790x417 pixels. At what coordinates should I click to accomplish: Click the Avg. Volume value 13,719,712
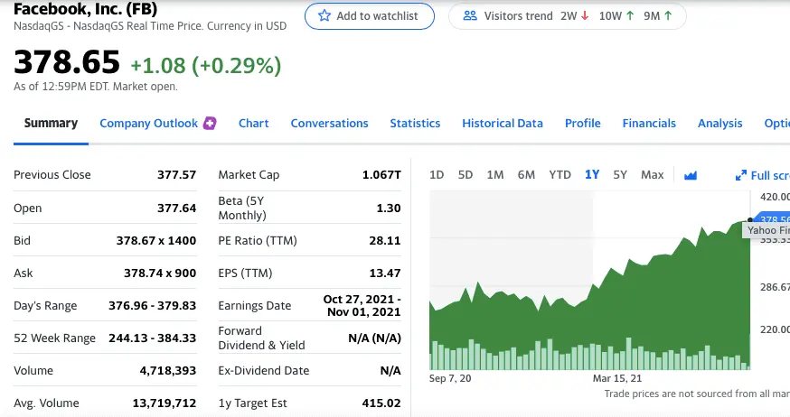(x=165, y=403)
